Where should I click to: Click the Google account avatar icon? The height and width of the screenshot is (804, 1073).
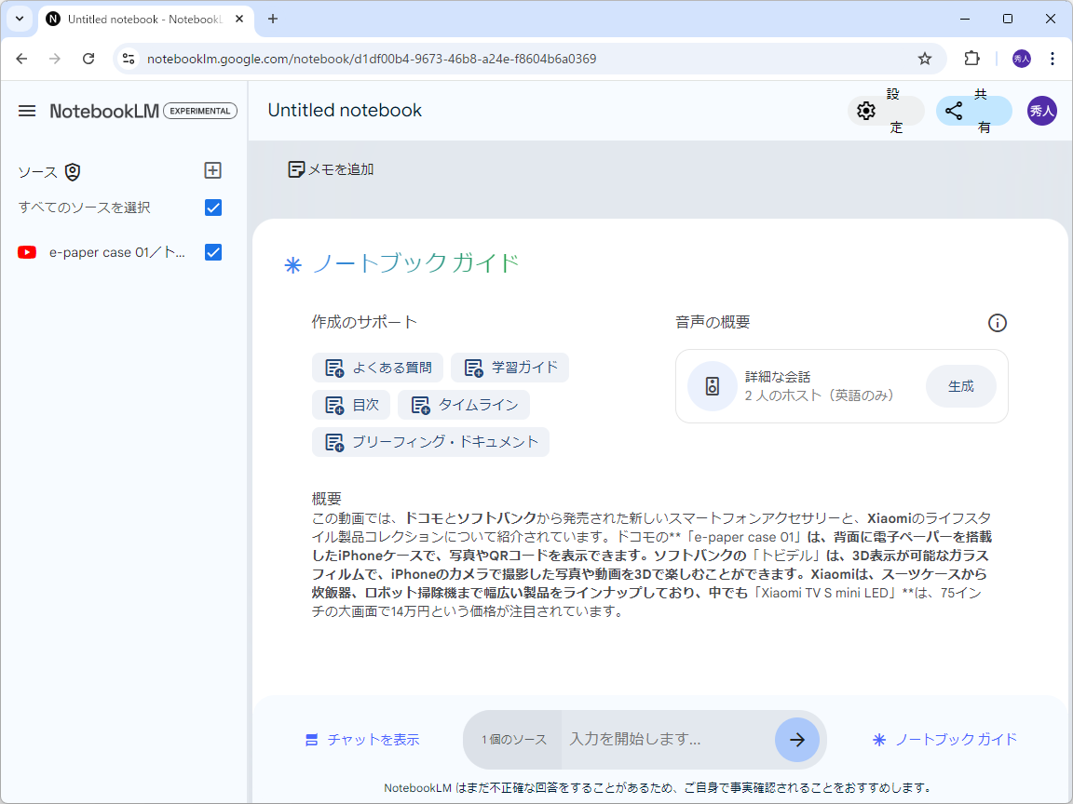tap(1041, 110)
